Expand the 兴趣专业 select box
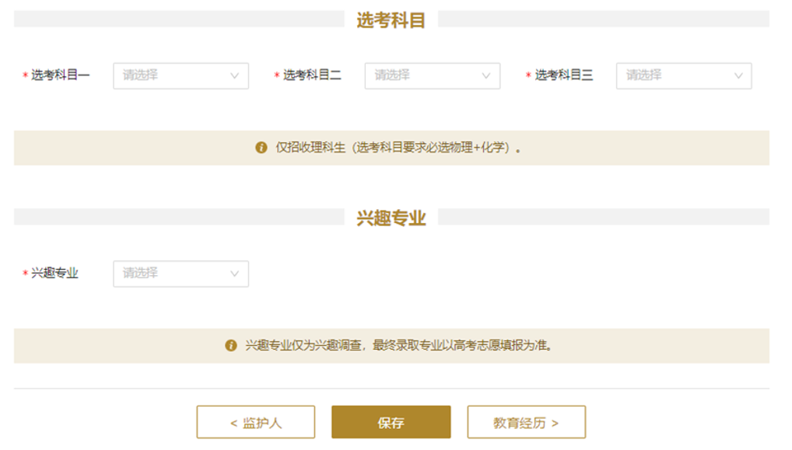This screenshot has width=792, height=450. (180, 274)
